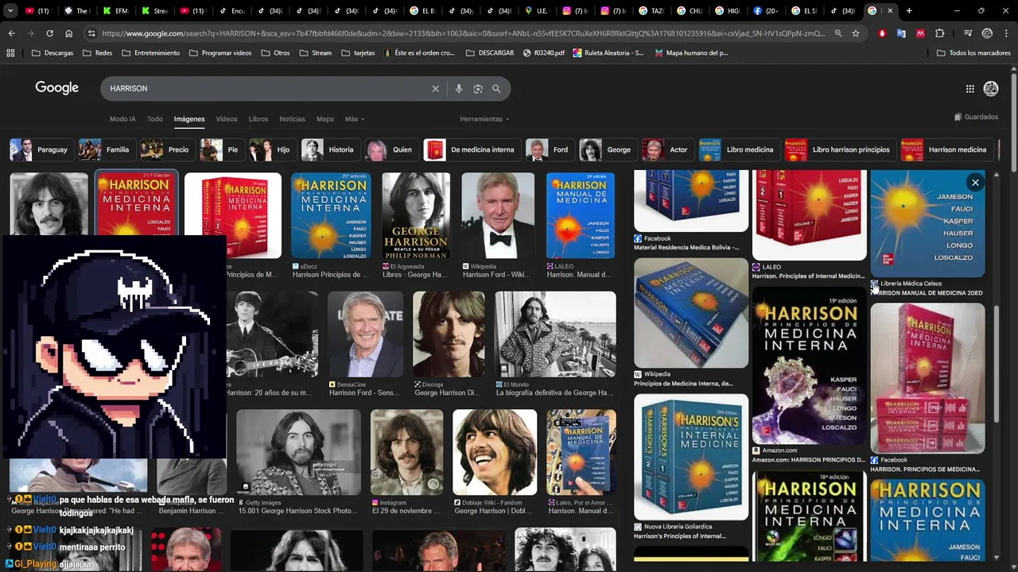Image resolution: width=1018 pixels, height=572 pixels.
Task: Open the Todos los marcadores folder
Action: pos(974,53)
